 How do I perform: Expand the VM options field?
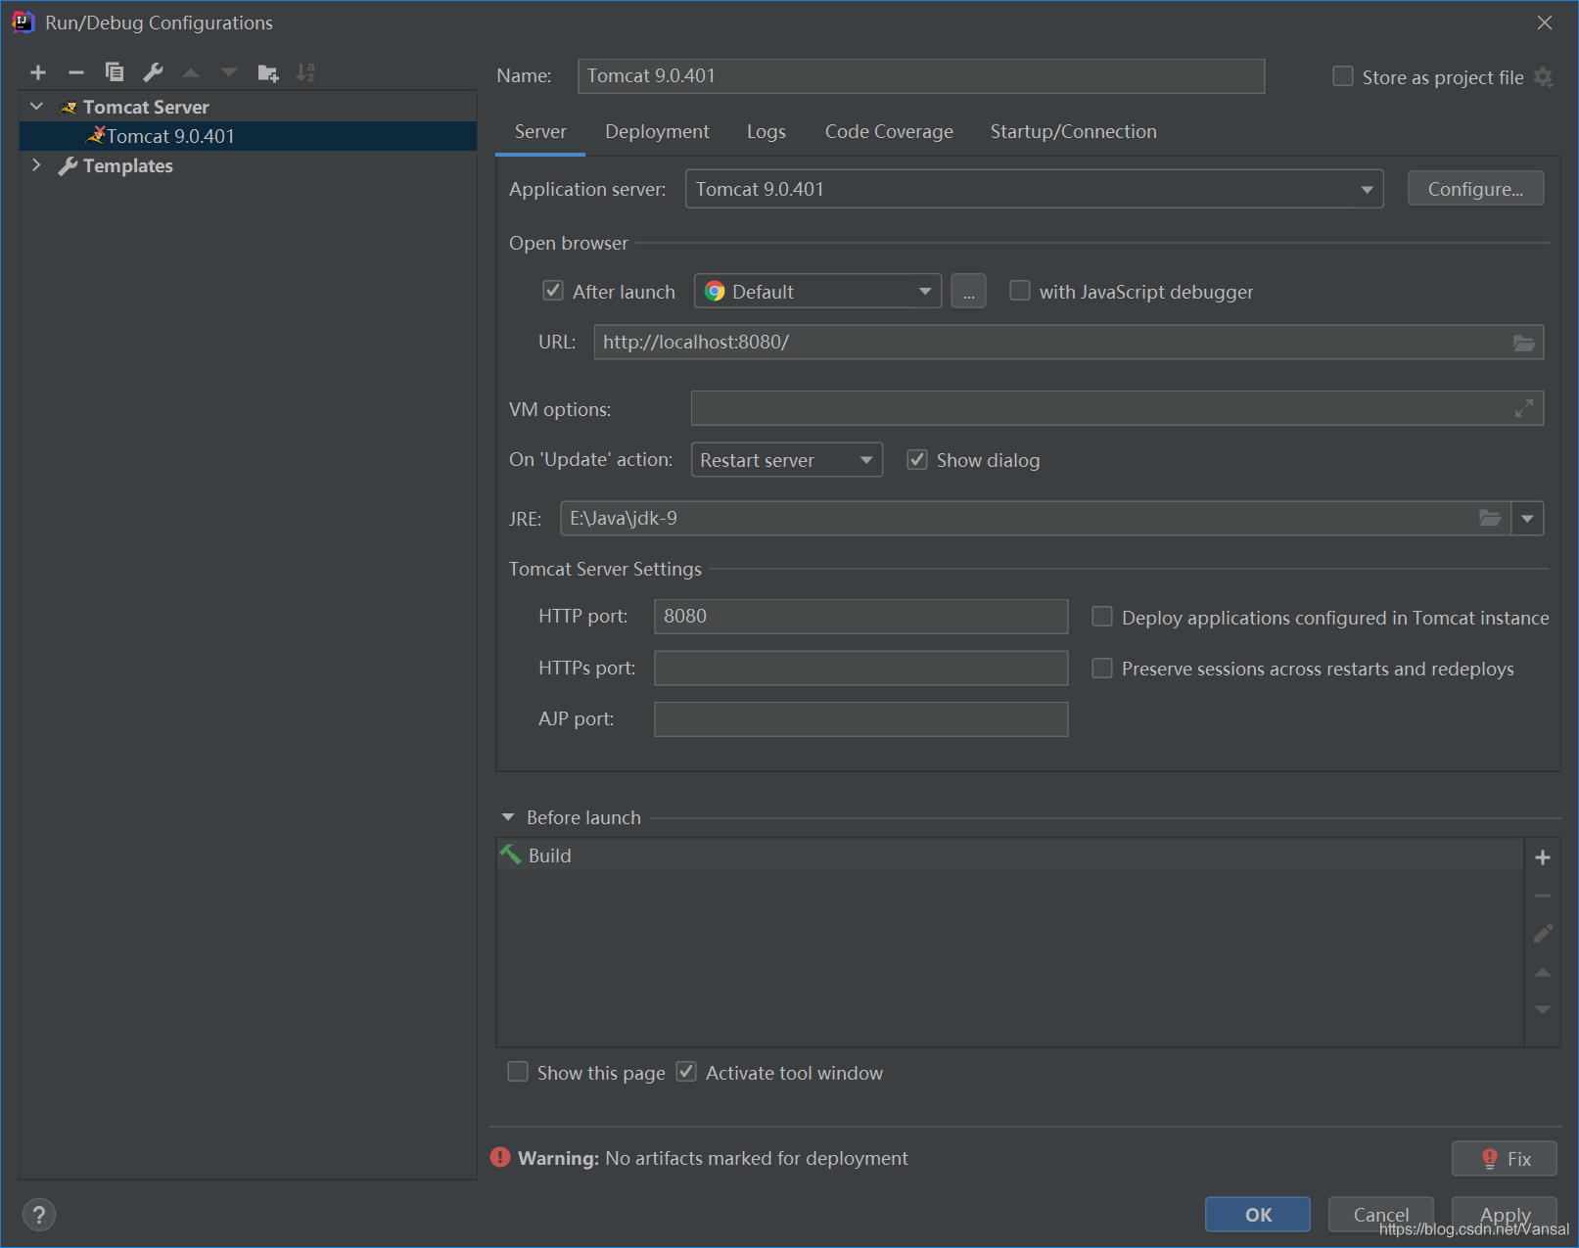(1524, 409)
